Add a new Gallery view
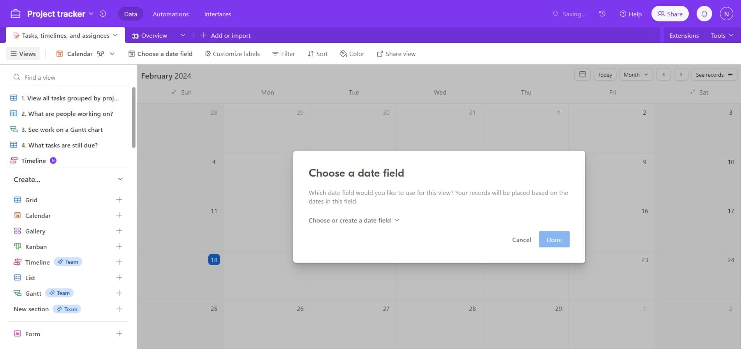This screenshot has width=741, height=349. tap(119, 231)
